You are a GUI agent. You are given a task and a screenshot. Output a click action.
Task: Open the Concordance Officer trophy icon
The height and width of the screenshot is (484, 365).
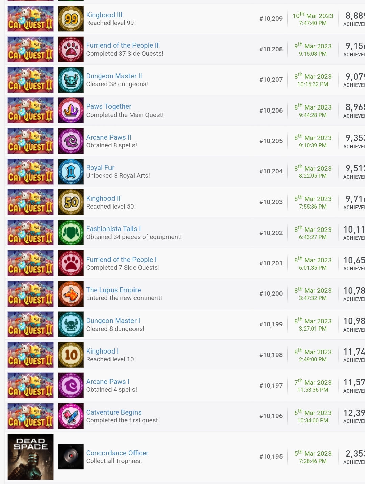click(71, 457)
